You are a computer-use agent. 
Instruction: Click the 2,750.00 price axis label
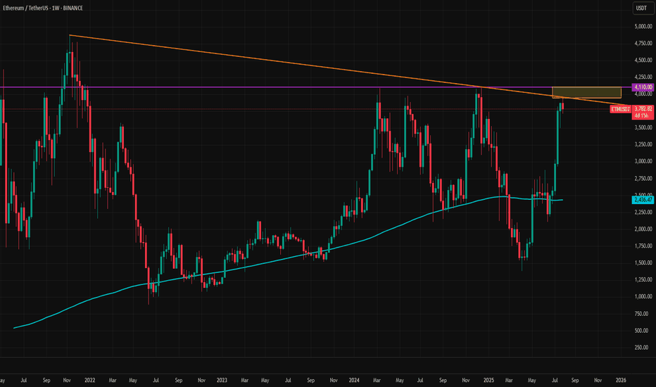(643, 178)
